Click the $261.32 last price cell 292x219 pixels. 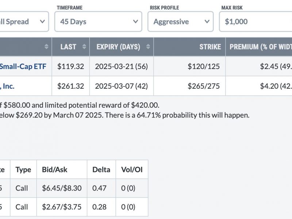point(70,86)
